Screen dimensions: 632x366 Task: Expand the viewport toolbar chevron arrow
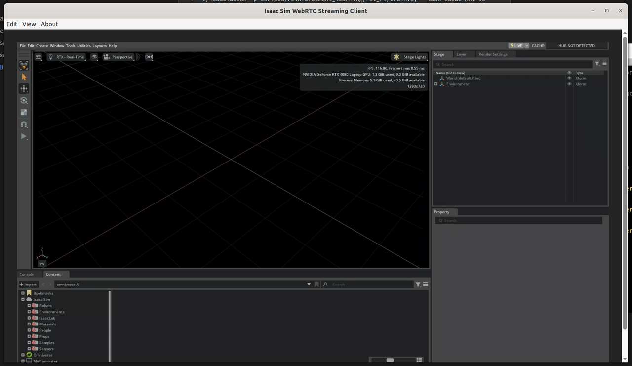pyautogui.click(x=139, y=57)
